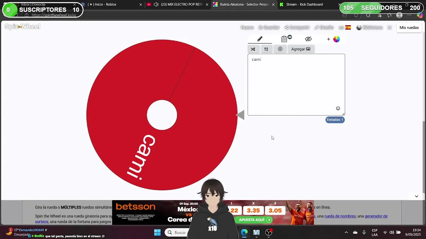Click microphone icon in system tray

[364, 232]
